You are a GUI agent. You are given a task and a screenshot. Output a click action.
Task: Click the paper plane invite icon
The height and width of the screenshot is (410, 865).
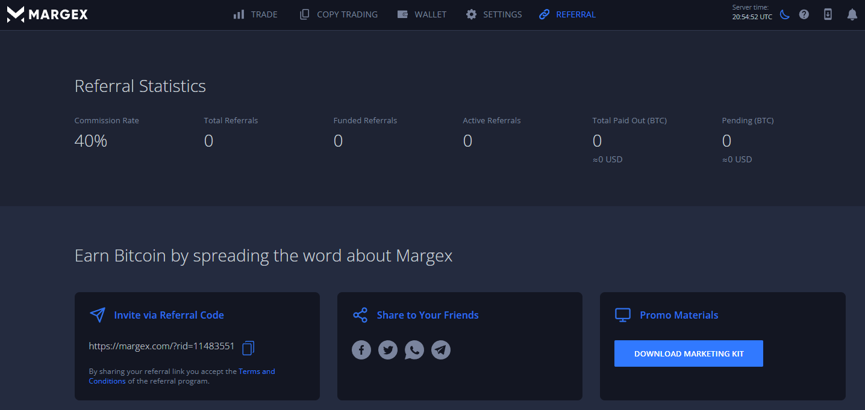(97, 315)
